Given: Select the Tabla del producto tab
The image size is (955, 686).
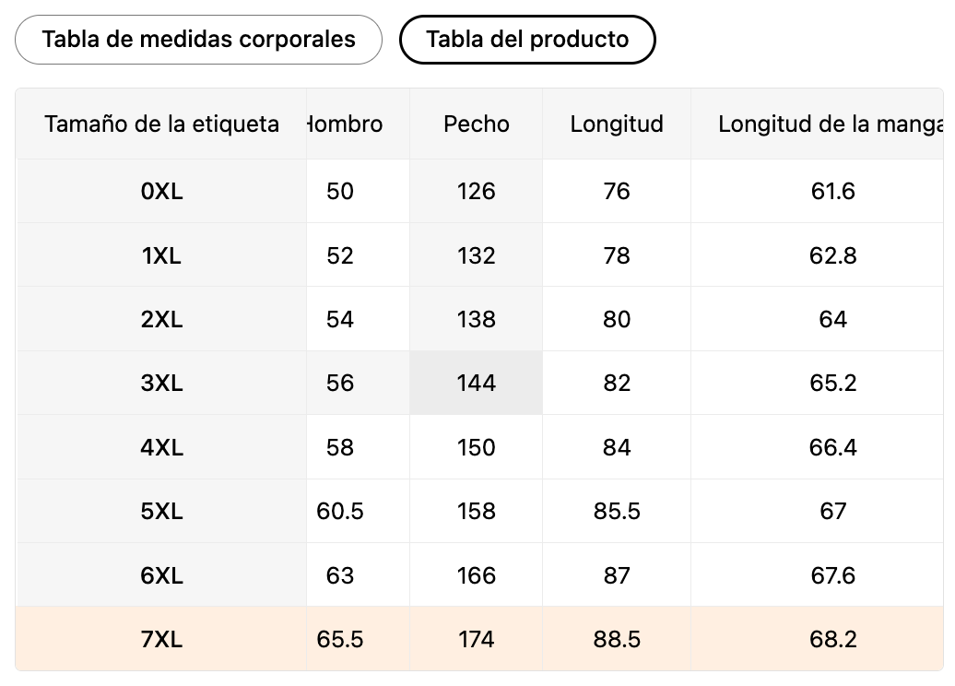Looking at the screenshot, I should 527,40.
